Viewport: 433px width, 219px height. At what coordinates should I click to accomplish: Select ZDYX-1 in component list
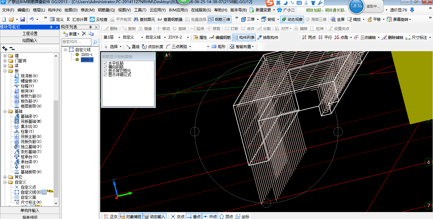(x=87, y=55)
